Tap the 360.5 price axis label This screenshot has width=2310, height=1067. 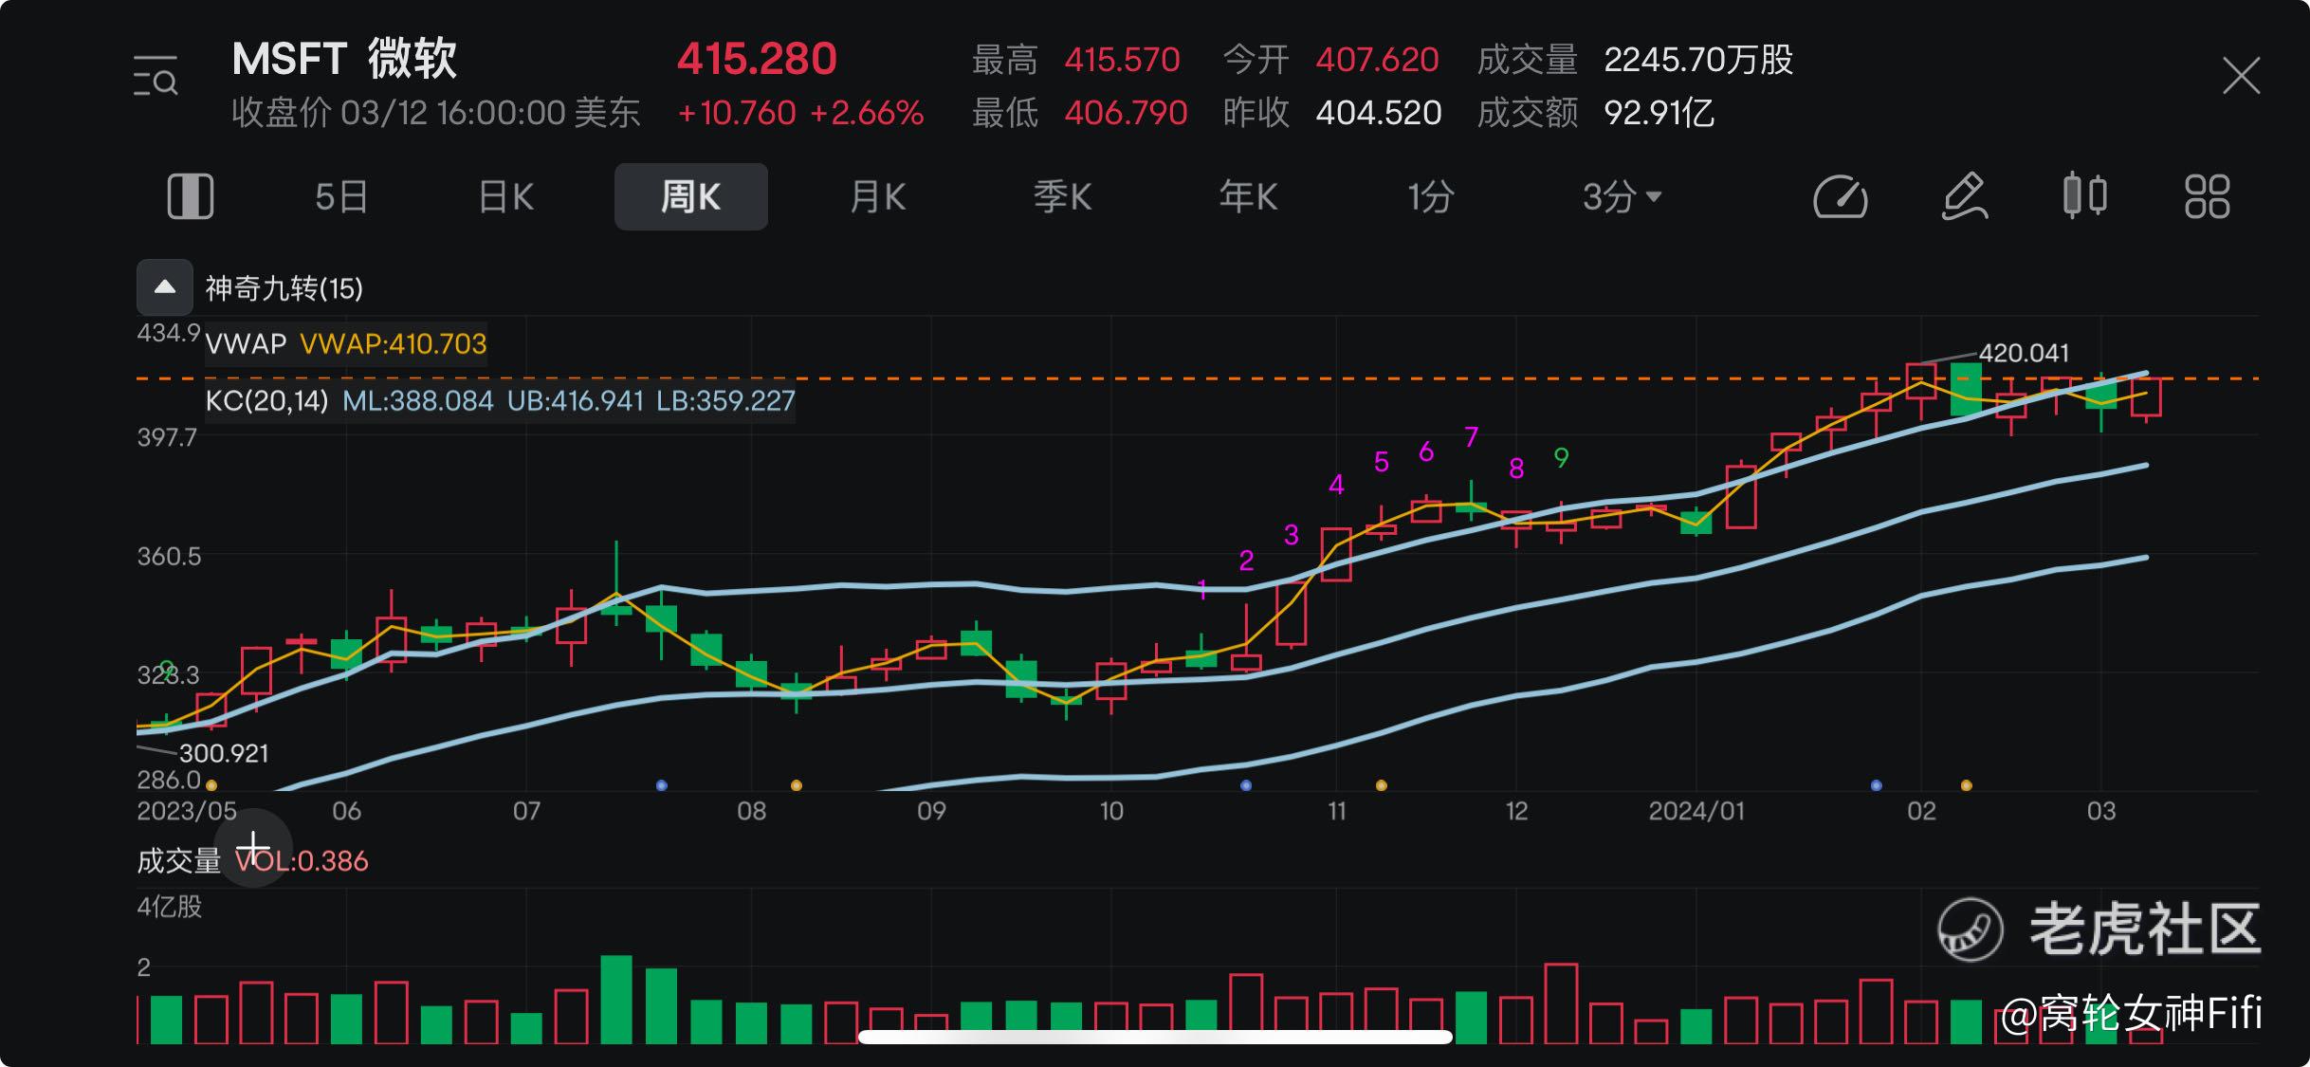coord(169,556)
